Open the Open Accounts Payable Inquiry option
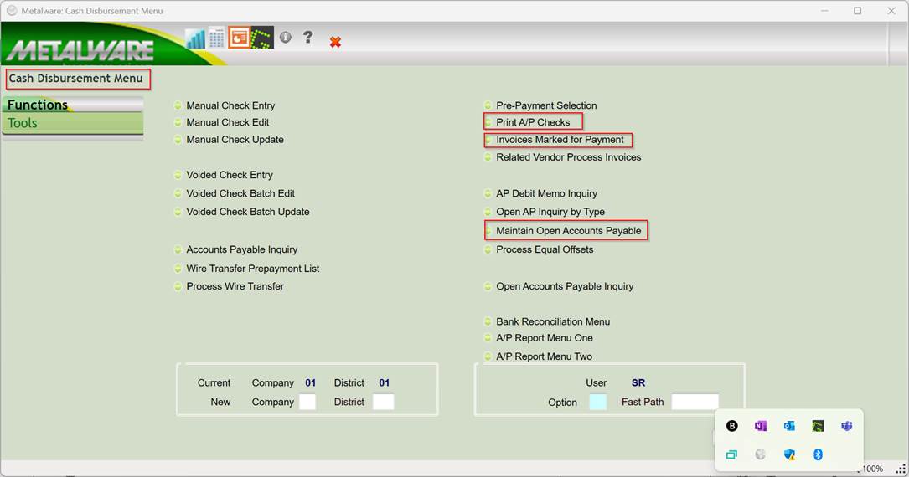The image size is (909, 477). 565,286
